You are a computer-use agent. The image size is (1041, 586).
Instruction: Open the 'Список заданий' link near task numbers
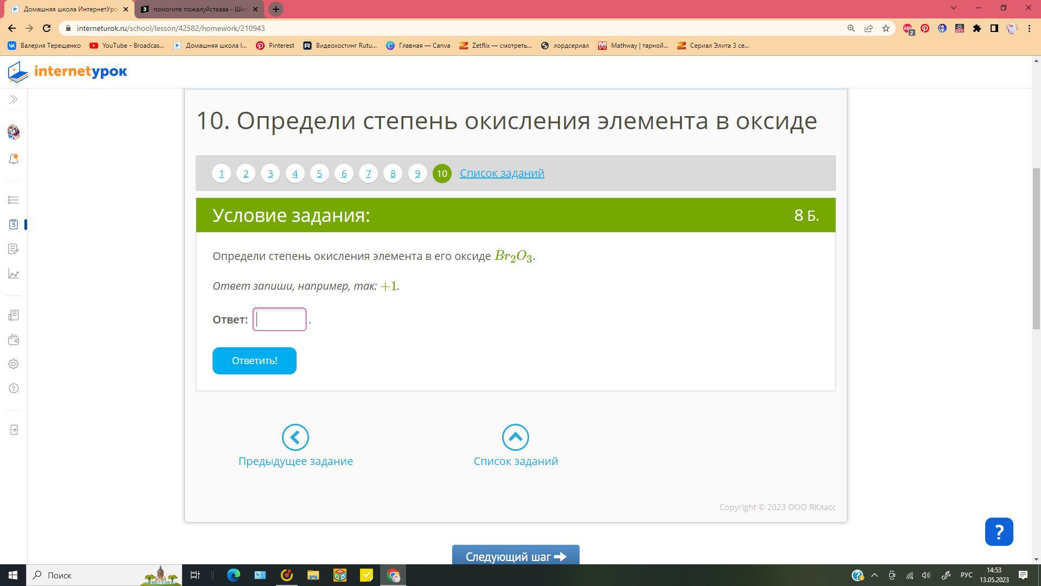tap(502, 173)
